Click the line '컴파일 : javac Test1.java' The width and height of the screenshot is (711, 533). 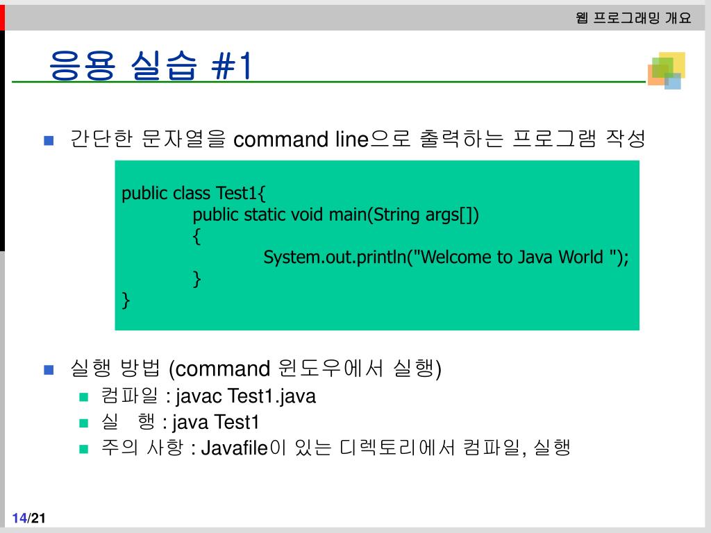pos(208,396)
